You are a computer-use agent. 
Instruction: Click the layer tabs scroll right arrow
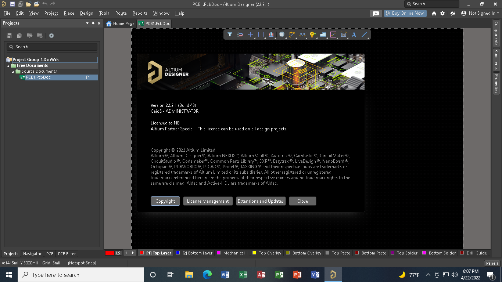tap(133, 253)
